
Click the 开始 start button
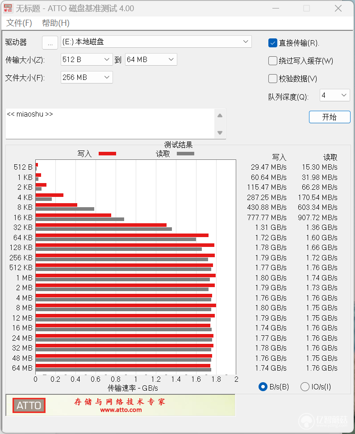point(330,117)
